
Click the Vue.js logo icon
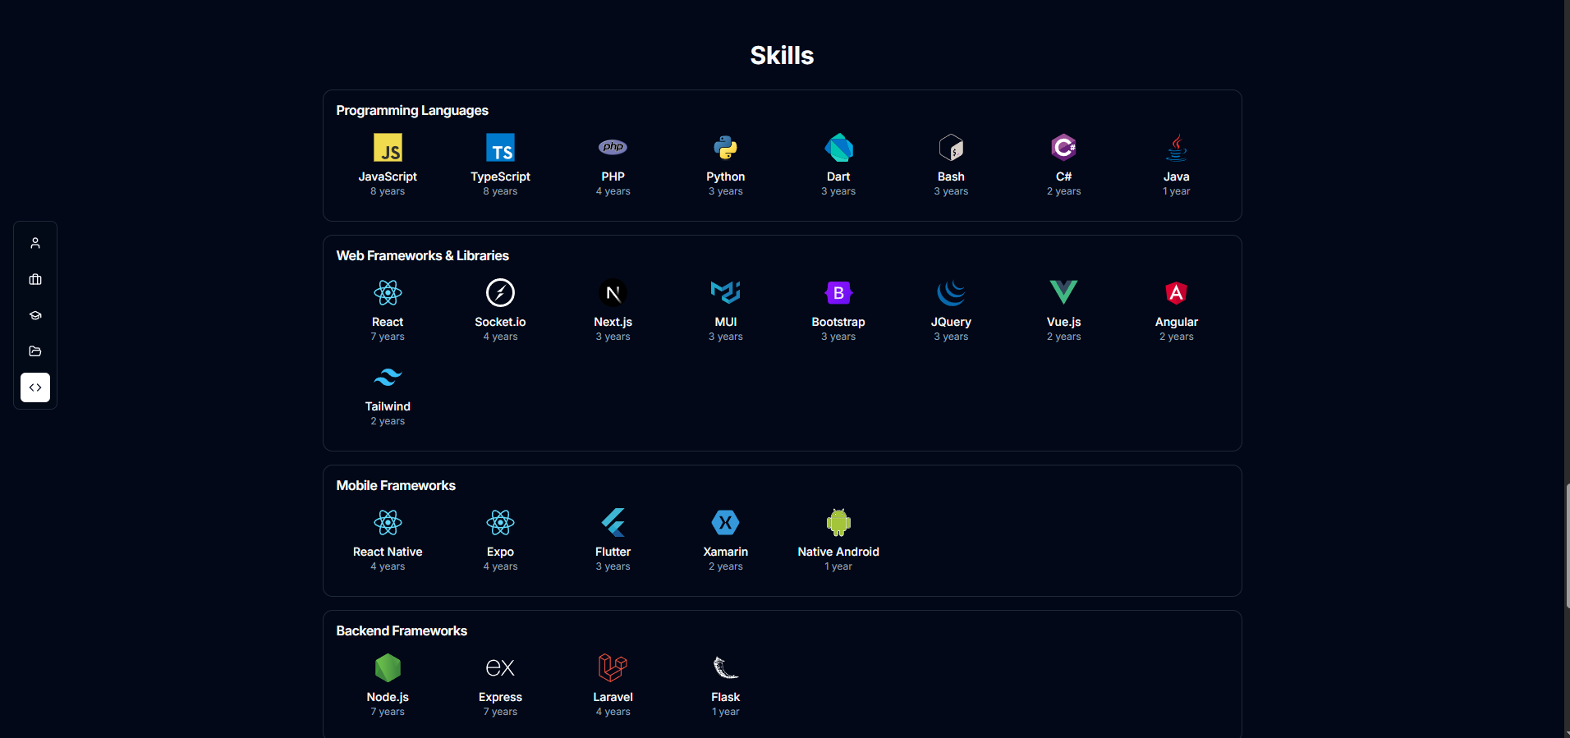tap(1063, 292)
